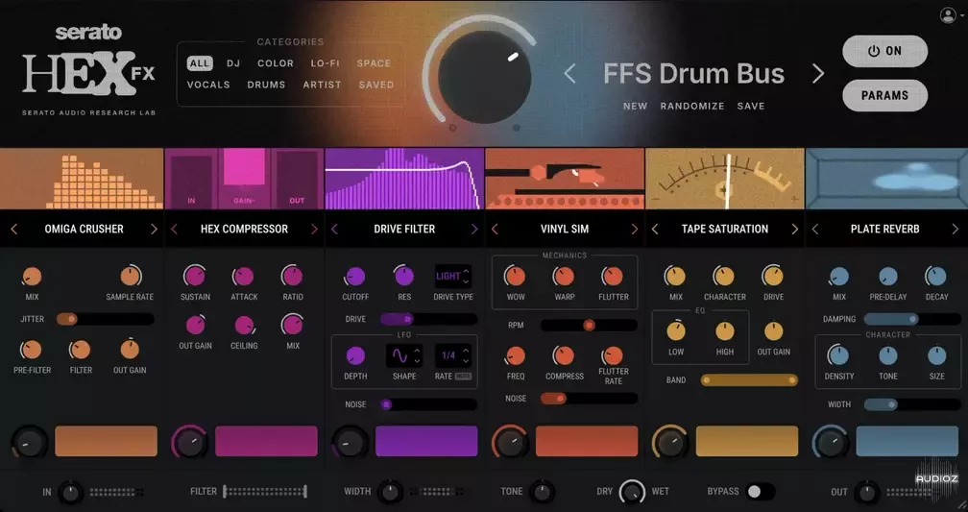Click RANDOMIZE preset

point(692,107)
